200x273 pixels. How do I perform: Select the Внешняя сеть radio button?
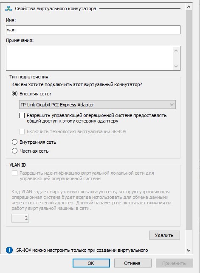click(14, 94)
